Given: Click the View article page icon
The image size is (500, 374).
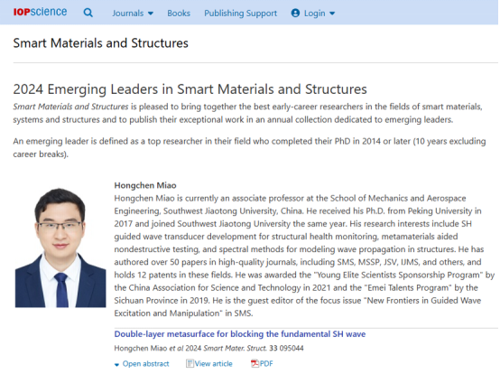Looking at the screenshot, I should tap(190, 363).
